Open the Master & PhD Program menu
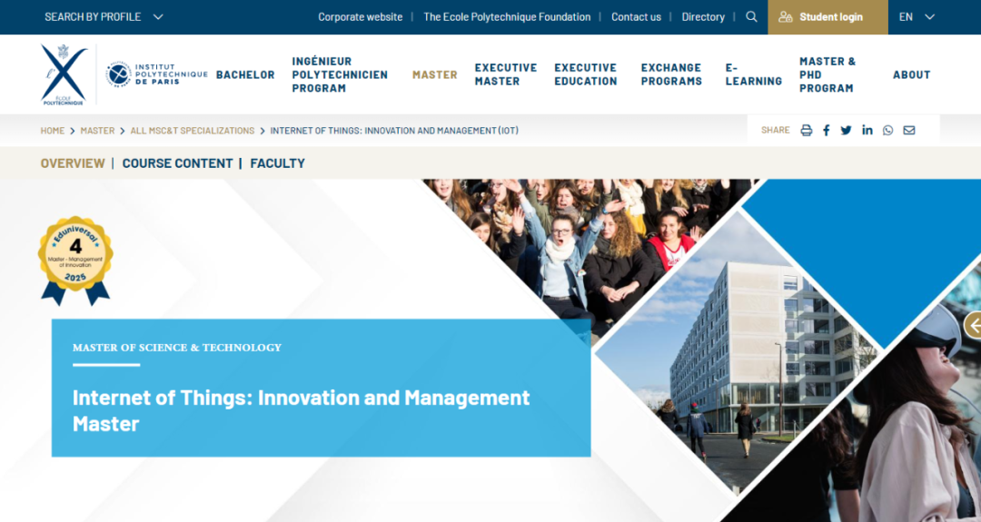This screenshot has height=522, width=981. [x=827, y=74]
